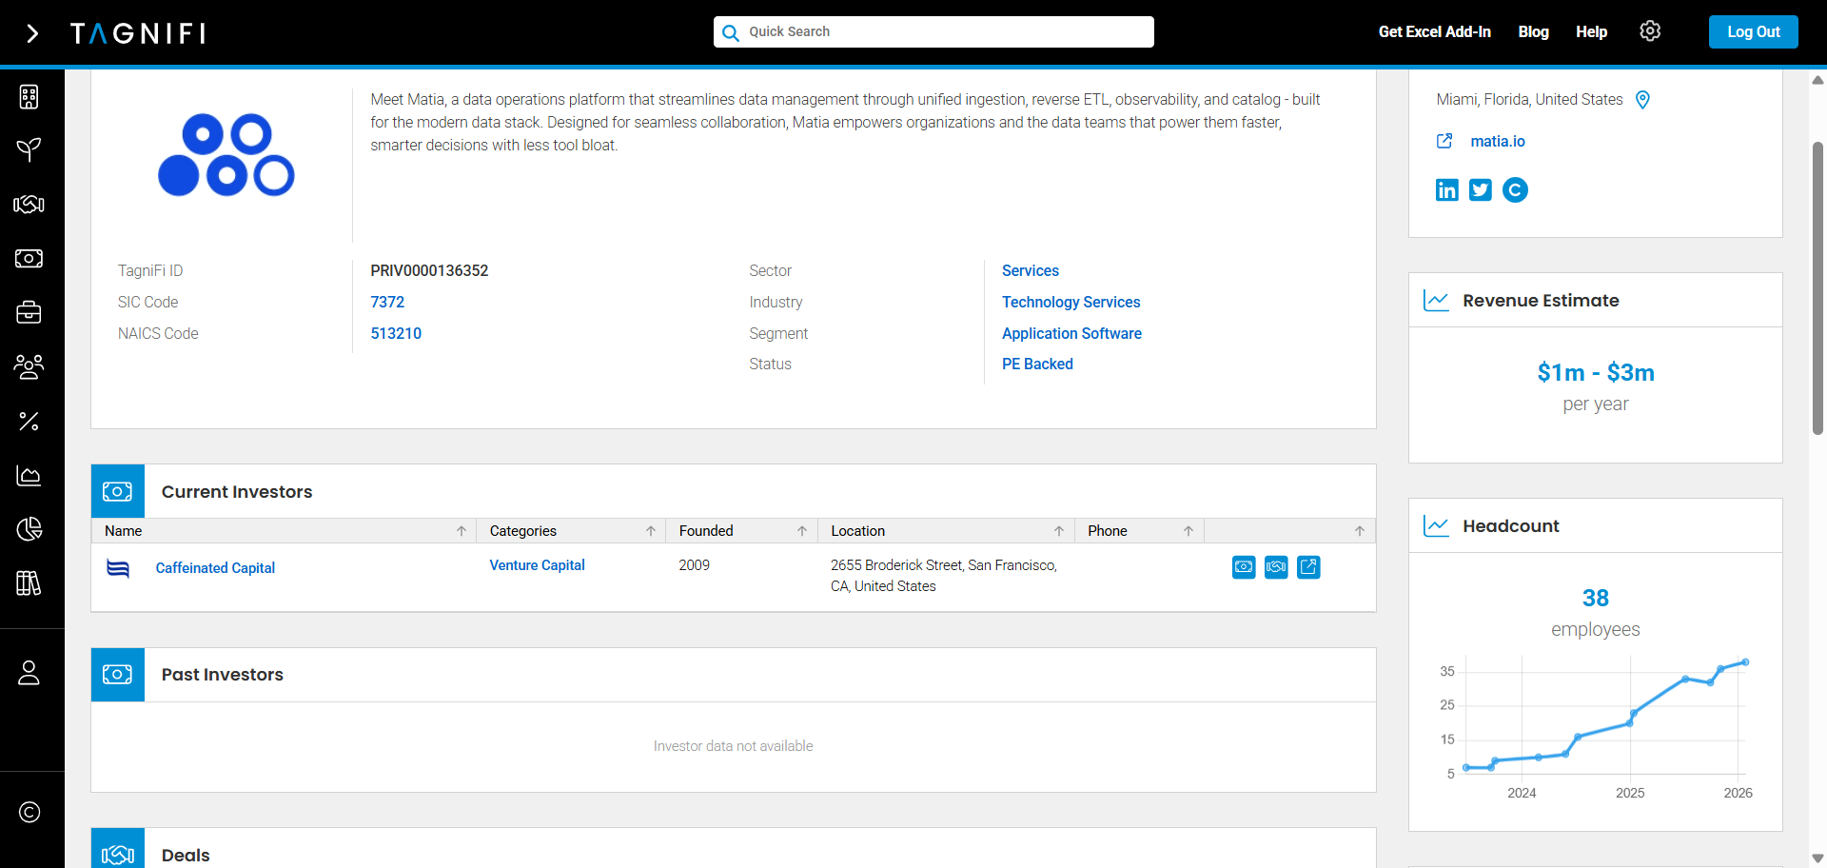Expand the left sidebar with the chevron

coord(32,34)
